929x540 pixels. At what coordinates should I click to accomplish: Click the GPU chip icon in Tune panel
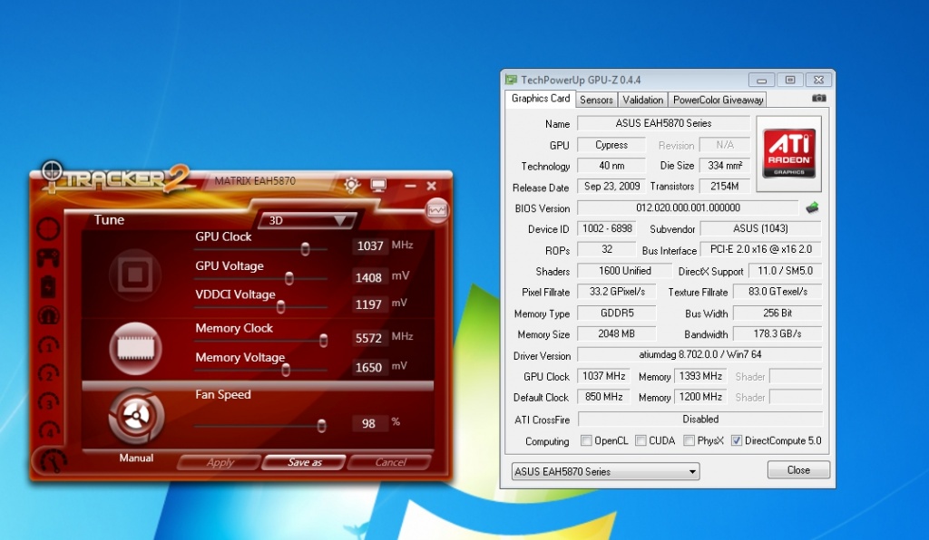pyautogui.click(x=135, y=275)
